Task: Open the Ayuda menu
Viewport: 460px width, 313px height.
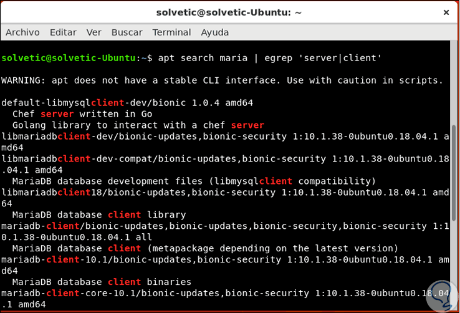Action: pos(215,32)
